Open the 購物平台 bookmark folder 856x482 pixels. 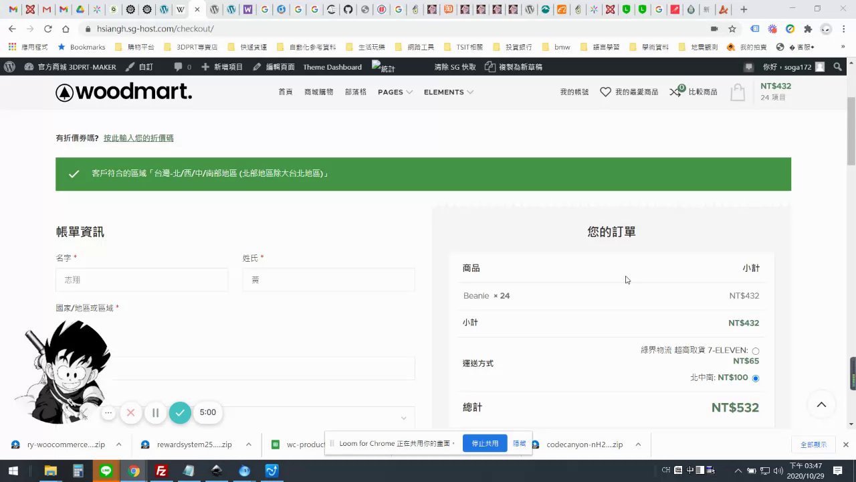tap(134, 47)
